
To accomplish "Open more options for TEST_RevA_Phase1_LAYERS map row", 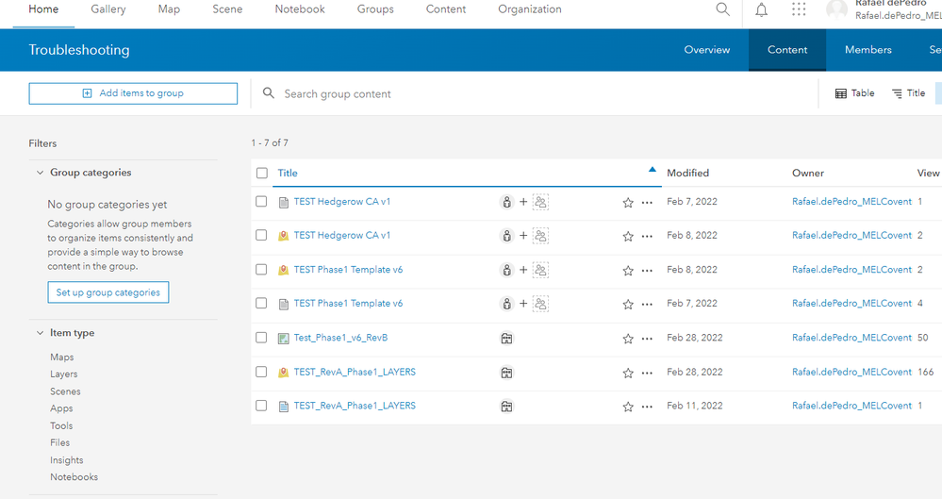I will click(x=647, y=373).
